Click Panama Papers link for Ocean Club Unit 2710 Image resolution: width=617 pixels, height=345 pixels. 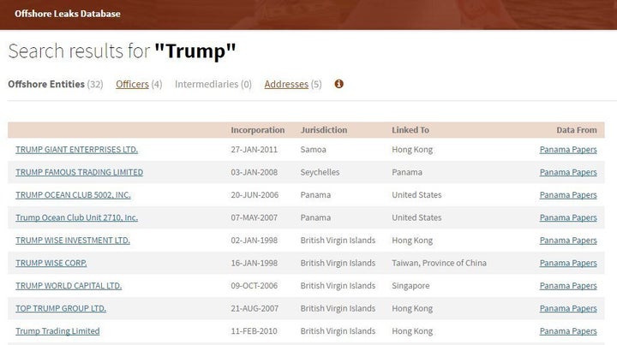[568, 217]
